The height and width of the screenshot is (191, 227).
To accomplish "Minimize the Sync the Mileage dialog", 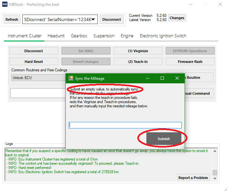I will (147, 78).
